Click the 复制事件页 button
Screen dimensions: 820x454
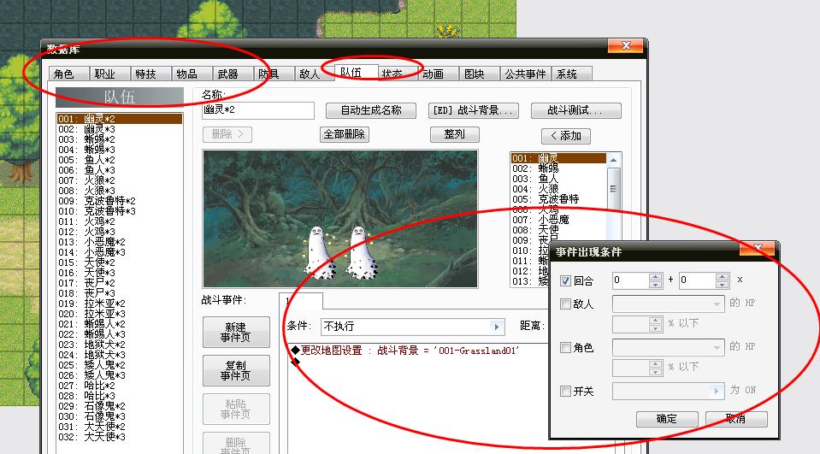[236, 370]
